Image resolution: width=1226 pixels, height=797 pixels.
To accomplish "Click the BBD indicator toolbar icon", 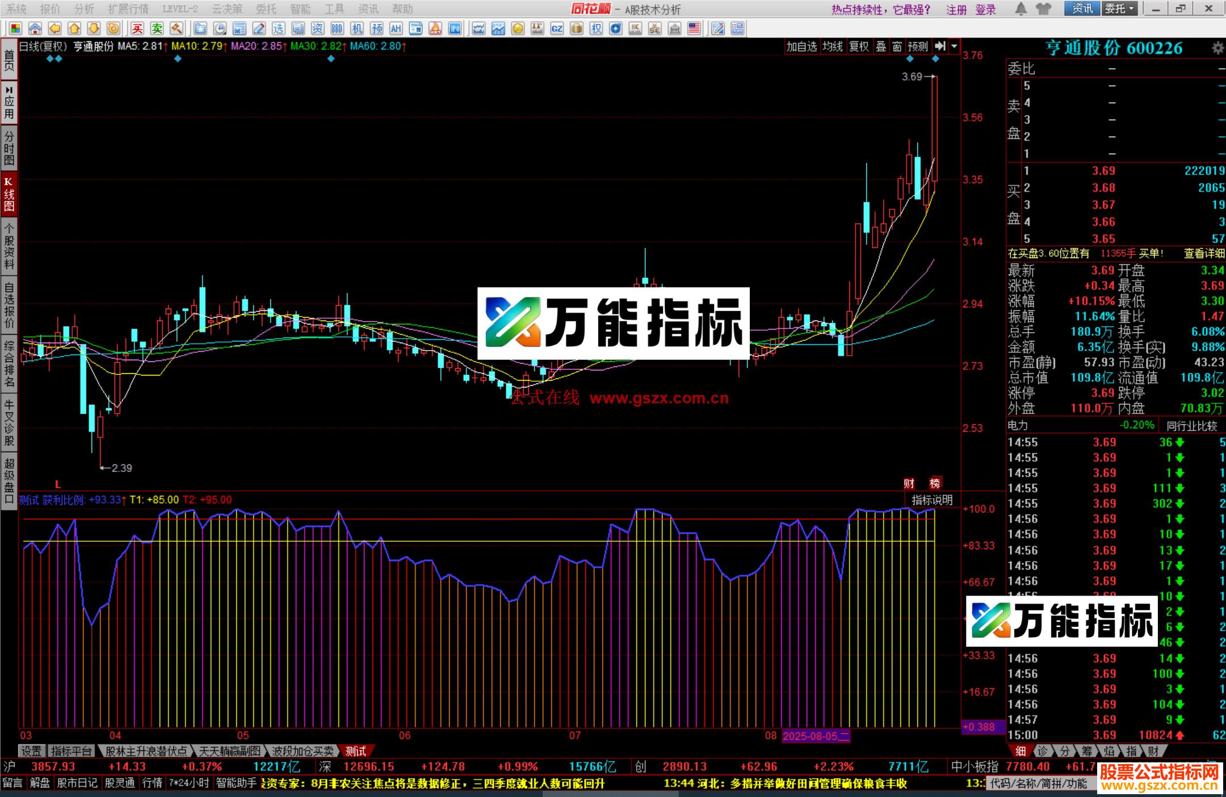I will point(337,27).
